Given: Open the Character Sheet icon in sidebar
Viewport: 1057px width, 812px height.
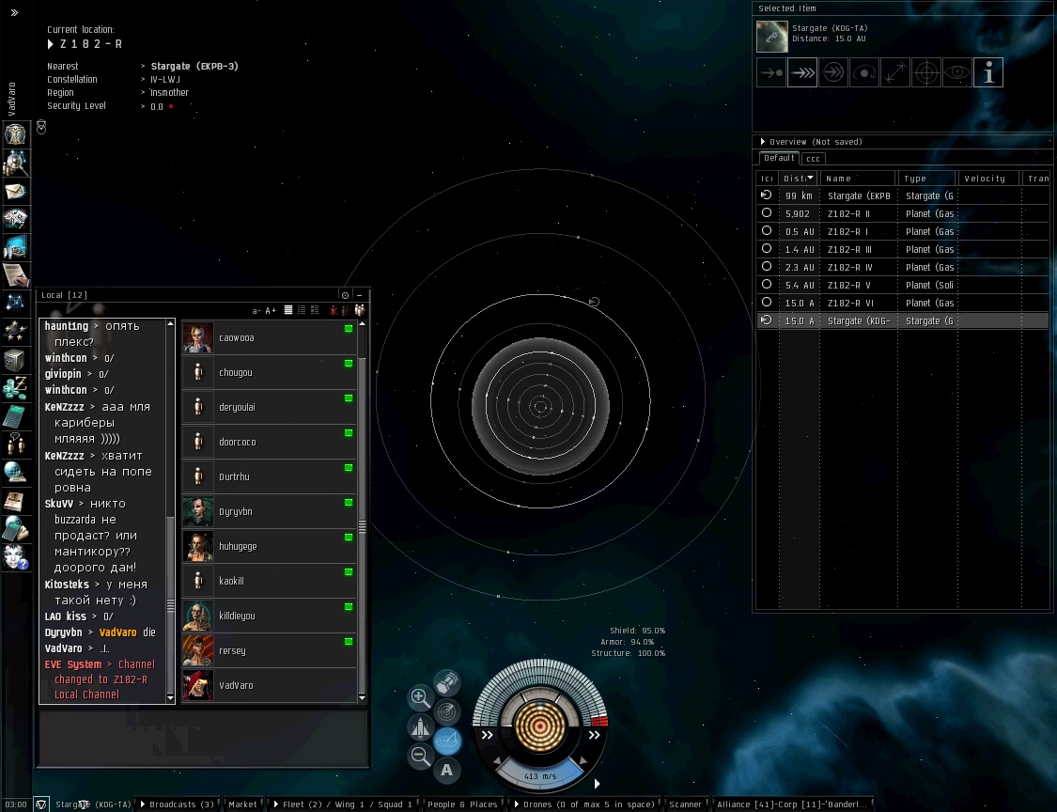Looking at the screenshot, I should (x=15, y=133).
